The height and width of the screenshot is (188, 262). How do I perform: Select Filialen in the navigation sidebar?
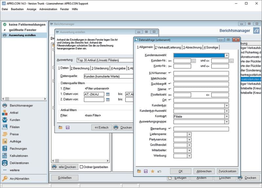tap(15, 127)
